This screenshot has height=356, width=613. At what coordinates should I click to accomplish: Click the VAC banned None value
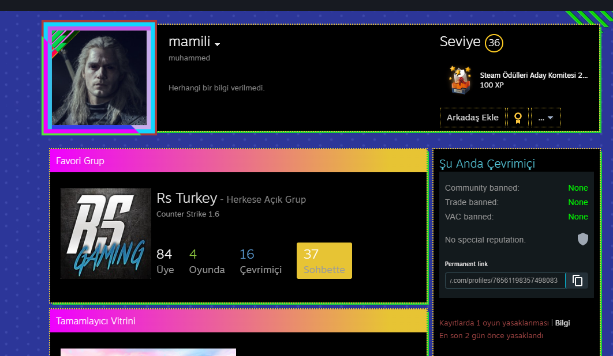(x=578, y=217)
